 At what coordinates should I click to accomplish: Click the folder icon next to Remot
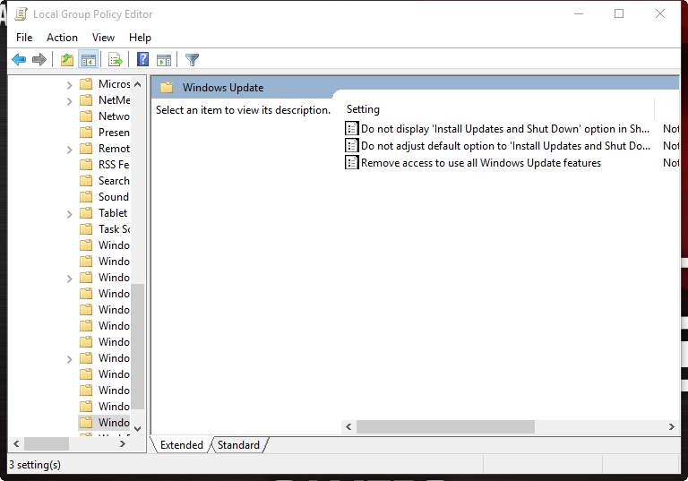(86, 148)
